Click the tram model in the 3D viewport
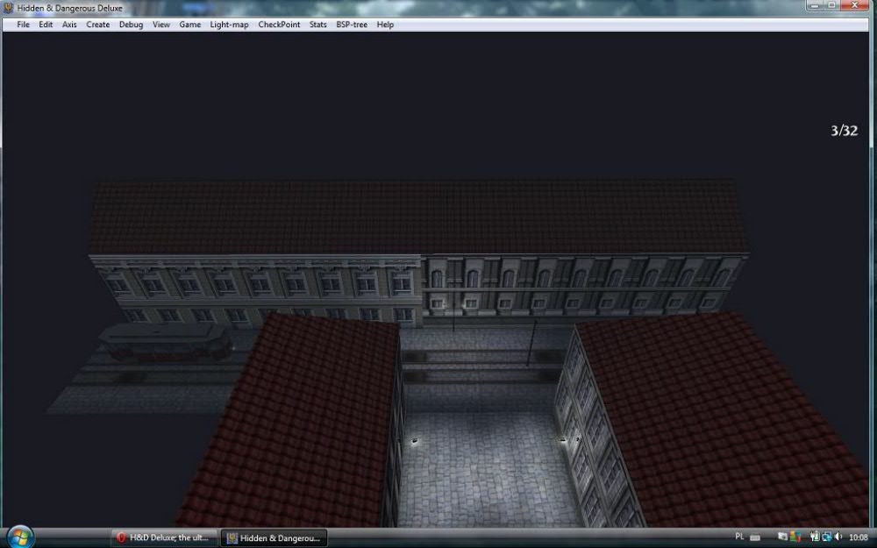 pos(166,342)
